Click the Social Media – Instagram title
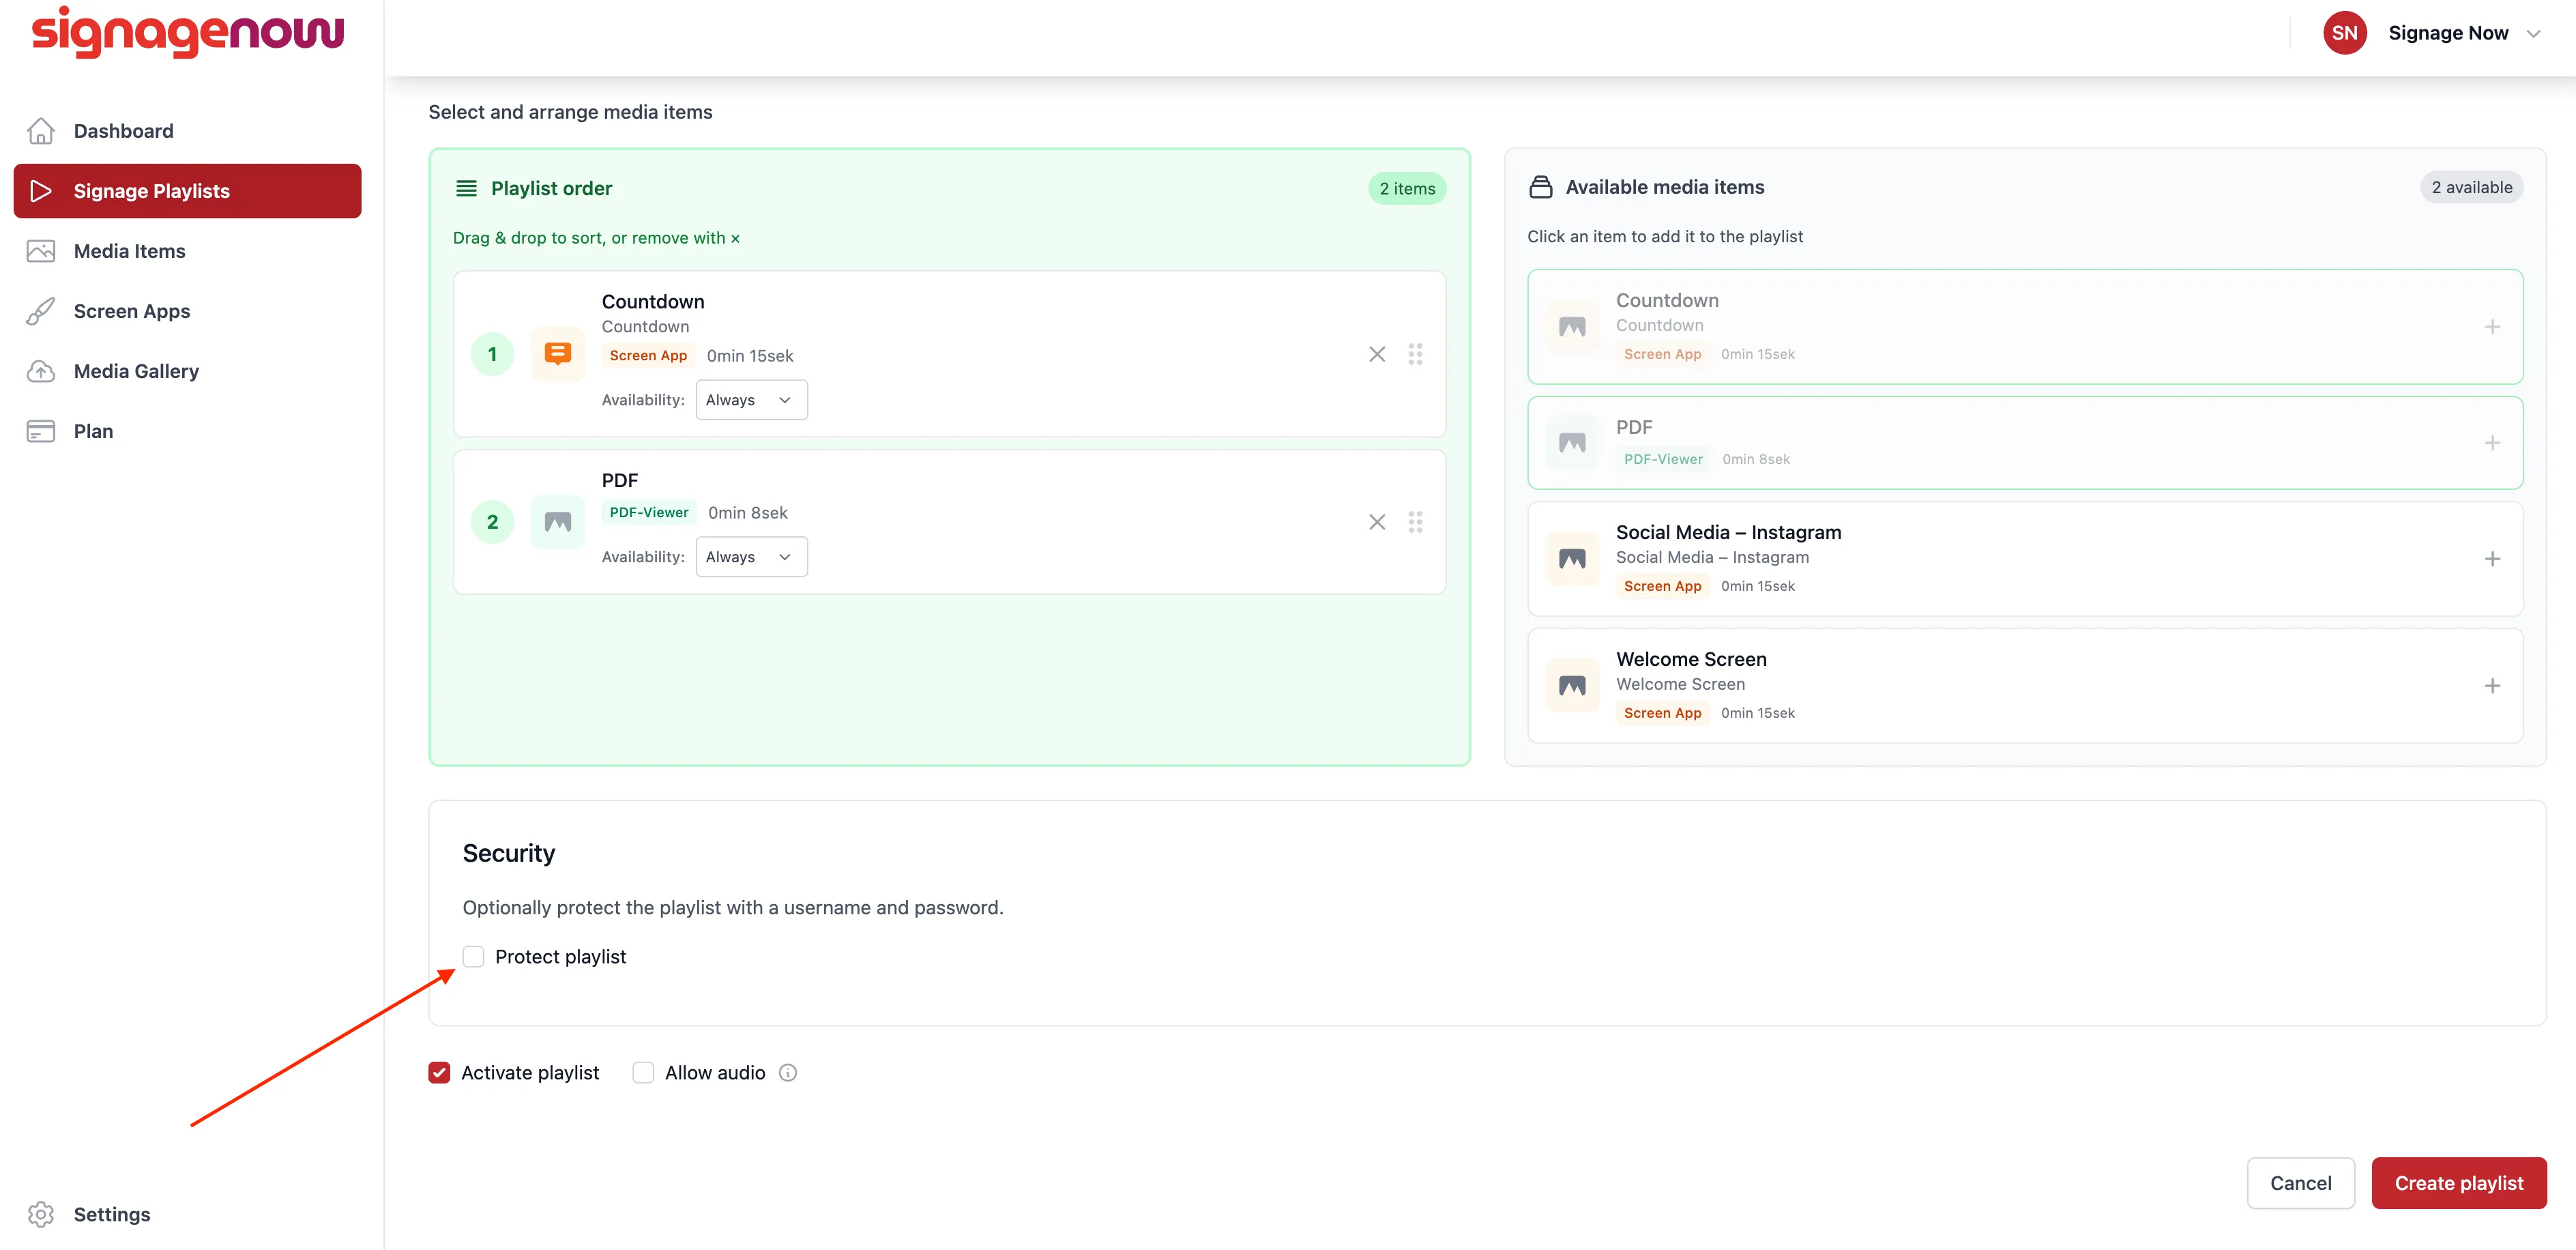This screenshot has height=1250, width=2576. [1728, 532]
